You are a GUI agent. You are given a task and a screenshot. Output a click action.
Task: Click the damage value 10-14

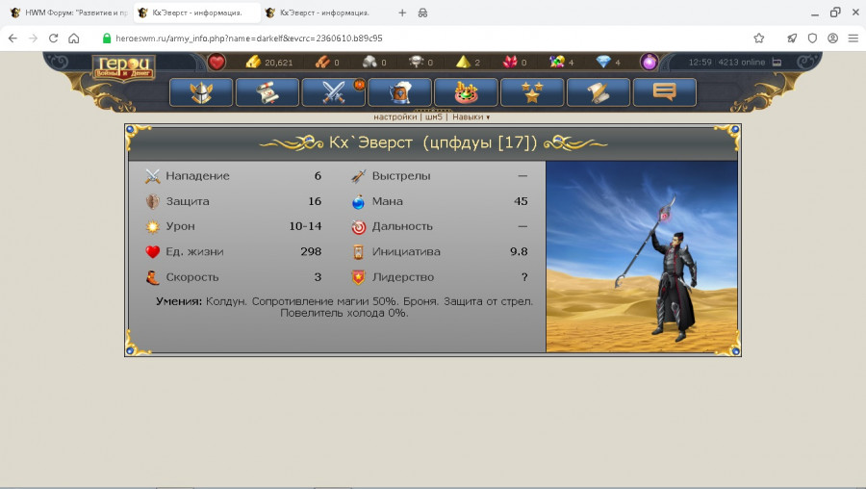coord(305,226)
